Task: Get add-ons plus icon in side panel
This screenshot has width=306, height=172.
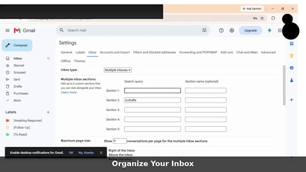Action: (292, 100)
